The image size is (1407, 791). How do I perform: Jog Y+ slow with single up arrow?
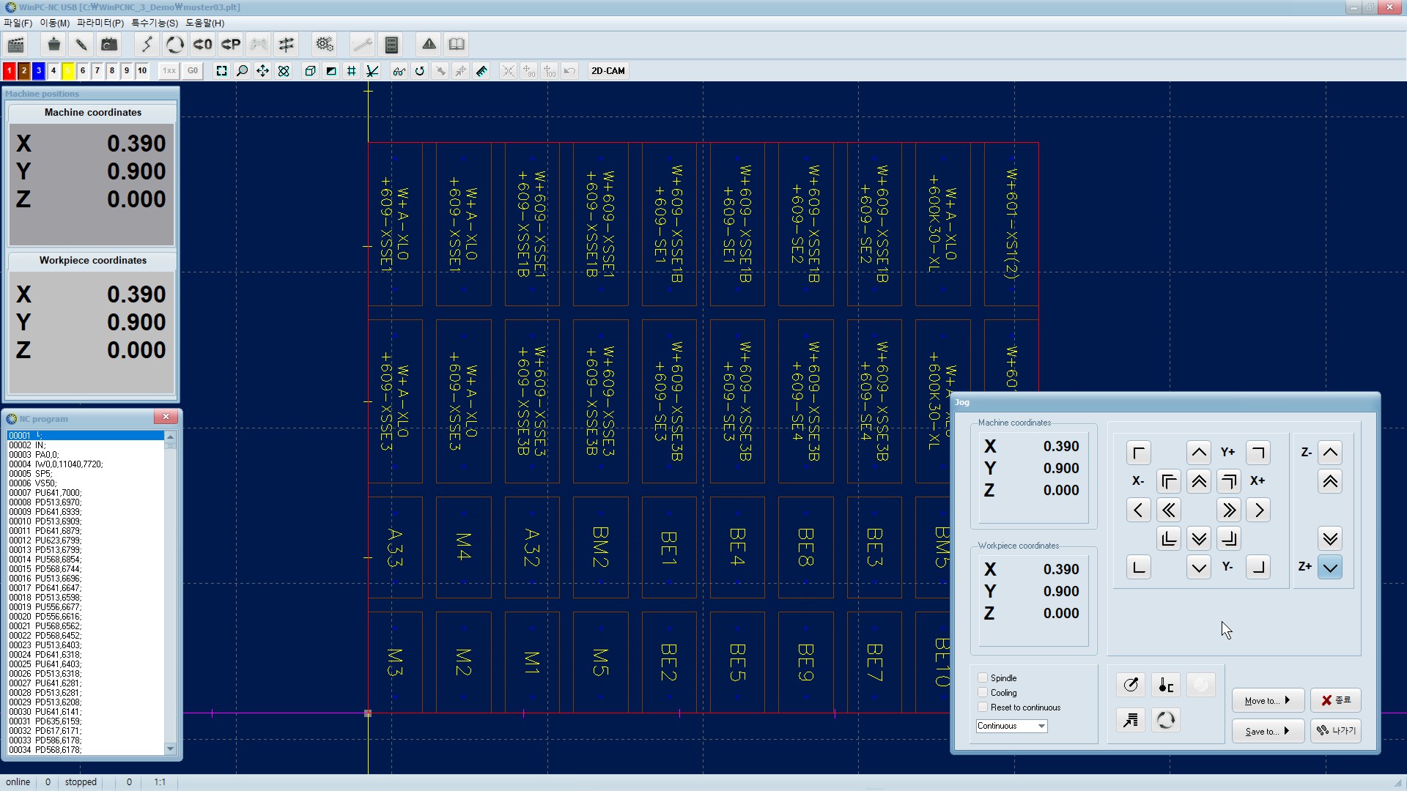1199,453
